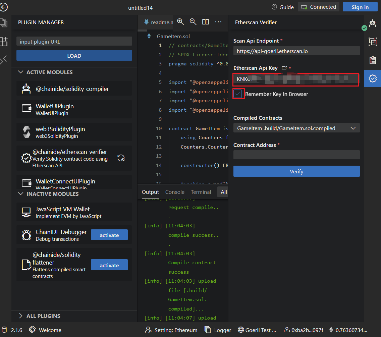Collapse the Active Modules section

pyautogui.click(x=21, y=72)
